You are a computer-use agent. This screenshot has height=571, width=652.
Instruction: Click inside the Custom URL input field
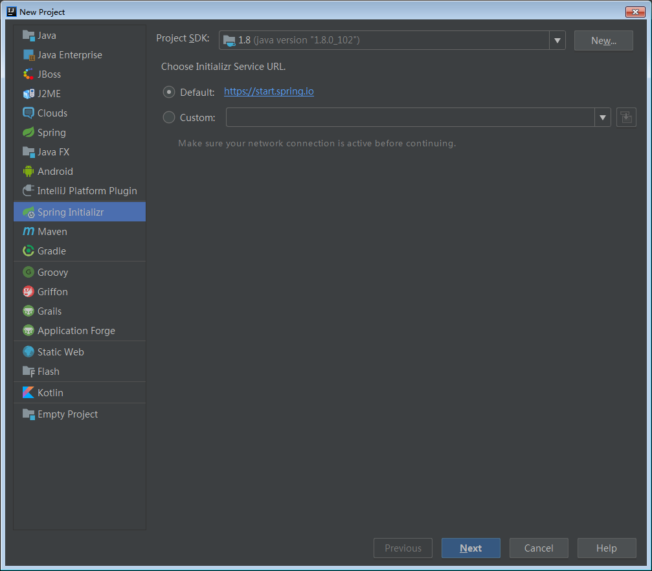coord(410,117)
